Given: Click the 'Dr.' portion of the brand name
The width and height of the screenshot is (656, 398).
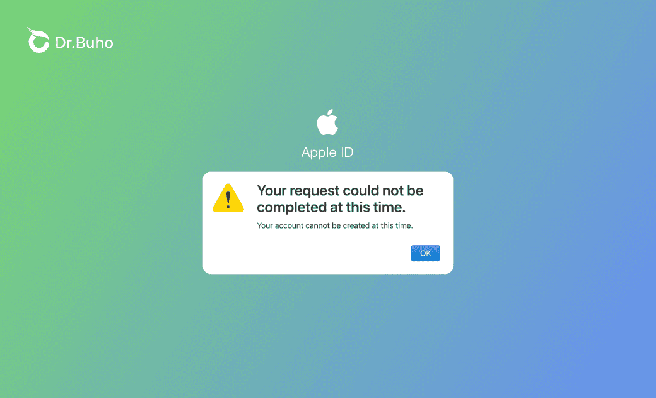Looking at the screenshot, I should tap(64, 43).
